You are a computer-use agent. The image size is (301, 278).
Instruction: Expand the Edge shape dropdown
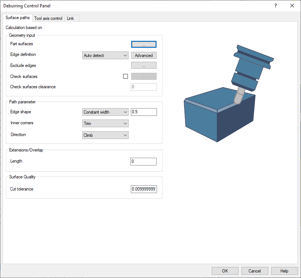[x=105, y=112]
